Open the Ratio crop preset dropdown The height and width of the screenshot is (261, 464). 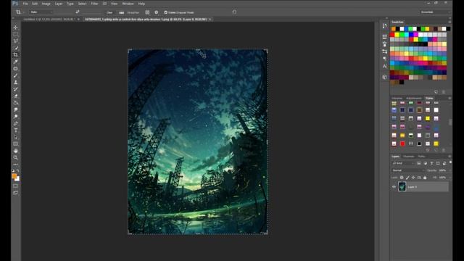point(41,12)
